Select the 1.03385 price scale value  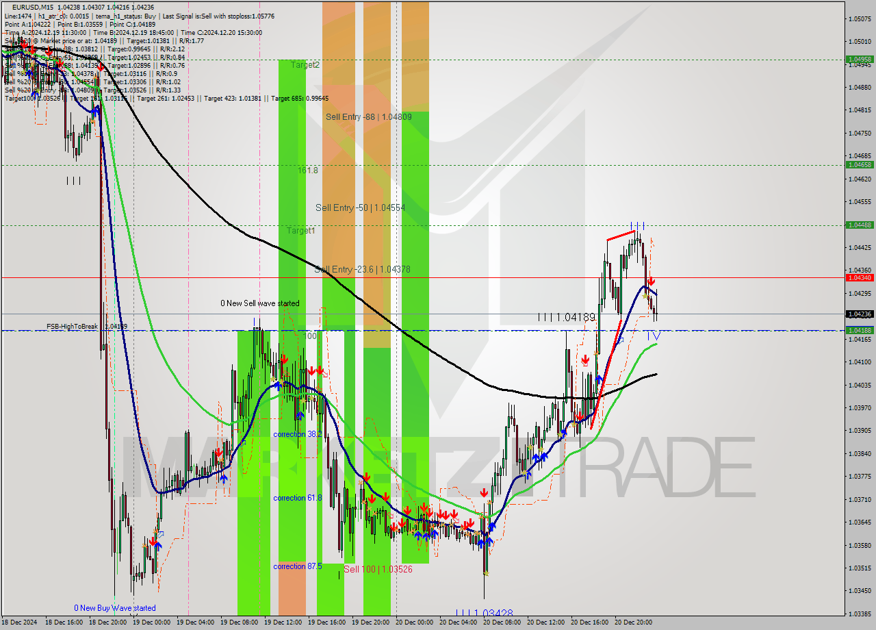(860, 614)
